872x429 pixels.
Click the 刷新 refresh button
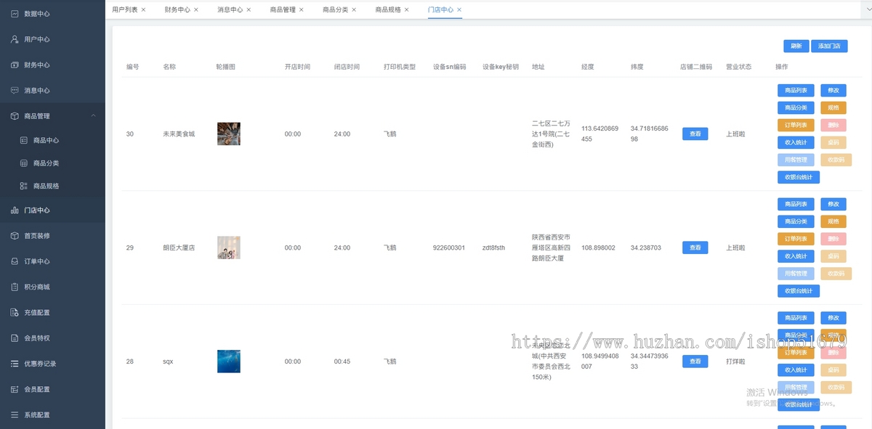pyautogui.click(x=796, y=46)
